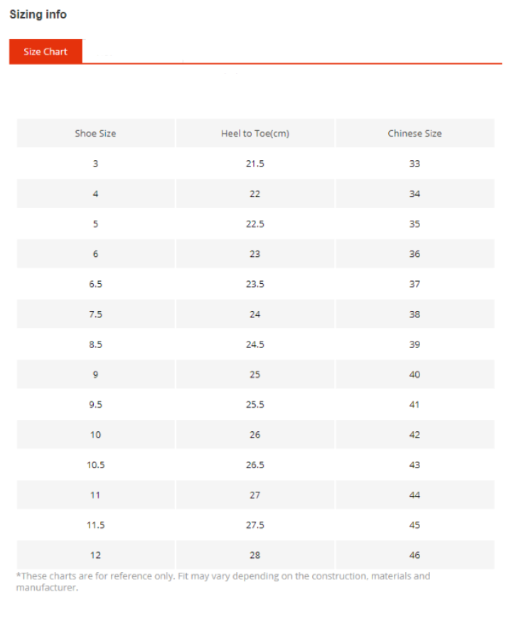Click Chinese size 39 cell

pos(415,344)
